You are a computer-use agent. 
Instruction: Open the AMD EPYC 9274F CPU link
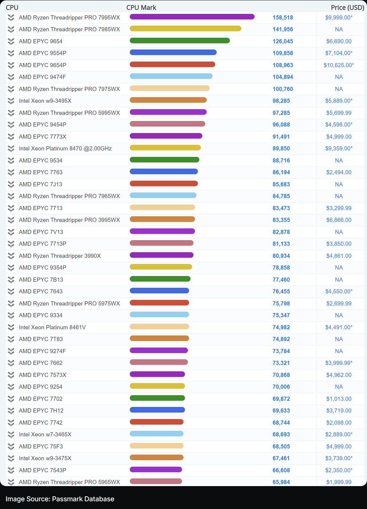pyautogui.click(x=42, y=351)
